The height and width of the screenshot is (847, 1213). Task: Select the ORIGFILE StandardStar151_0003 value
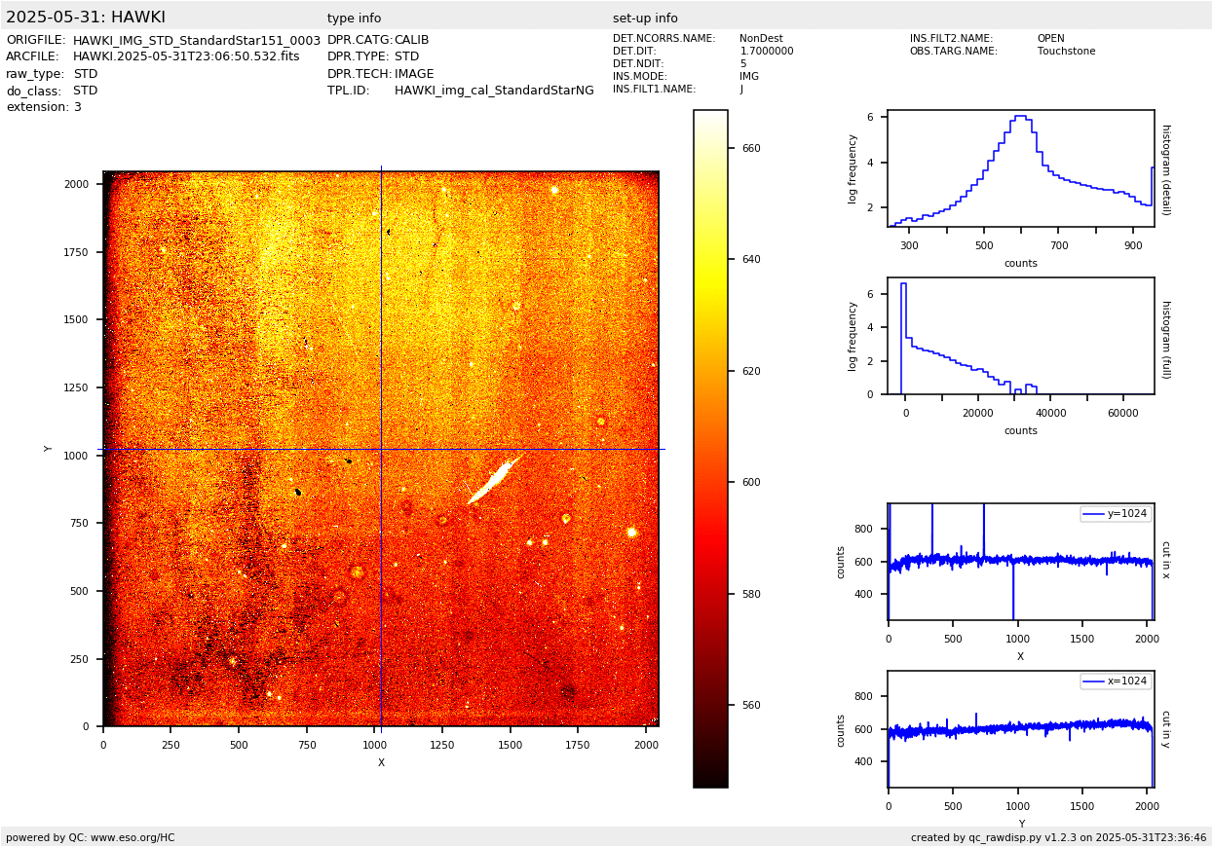pos(196,40)
